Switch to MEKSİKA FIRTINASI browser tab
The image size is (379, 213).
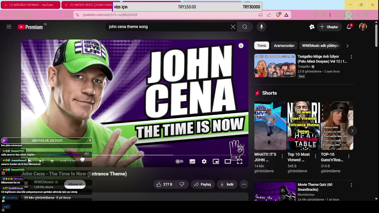tap(30, 5)
